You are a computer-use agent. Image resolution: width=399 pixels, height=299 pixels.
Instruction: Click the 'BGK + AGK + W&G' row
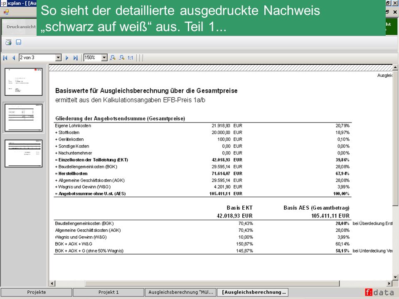74,244
